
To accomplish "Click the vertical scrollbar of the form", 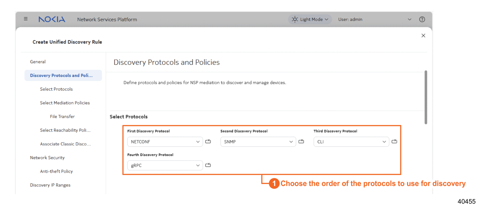I will 426,97.
